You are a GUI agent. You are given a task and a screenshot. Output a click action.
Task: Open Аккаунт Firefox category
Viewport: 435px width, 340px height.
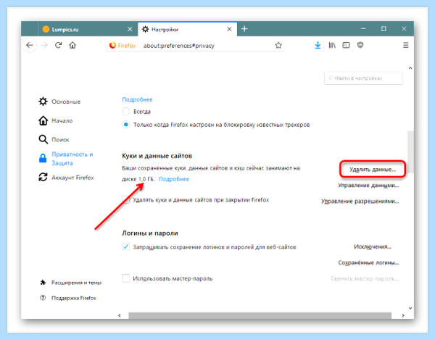coord(66,178)
